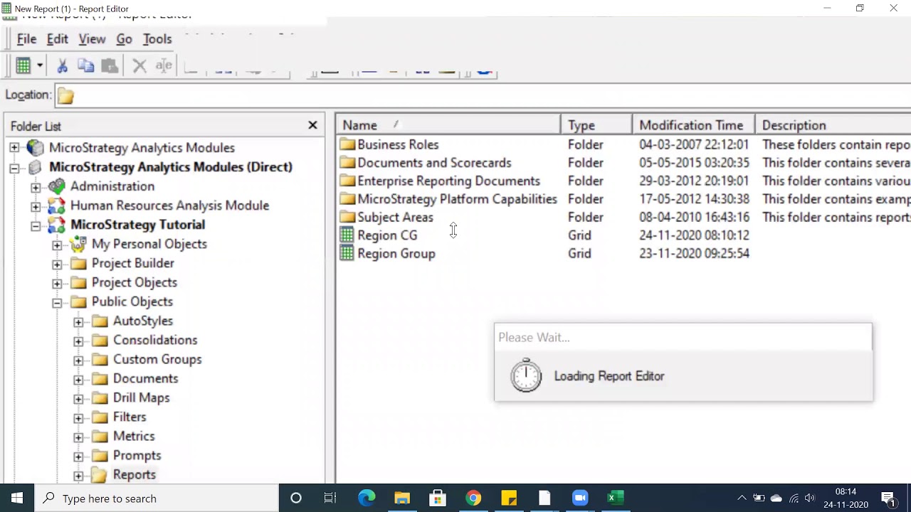Viewport: 911px width, 512px height.
Task: Select the Region Group grid report icon
Action: [x=347, y=253]
